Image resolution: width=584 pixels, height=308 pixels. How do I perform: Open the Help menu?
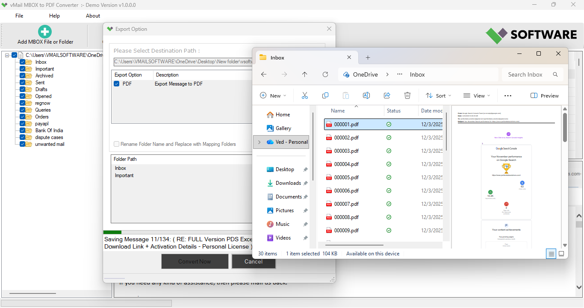click(54, 15)
